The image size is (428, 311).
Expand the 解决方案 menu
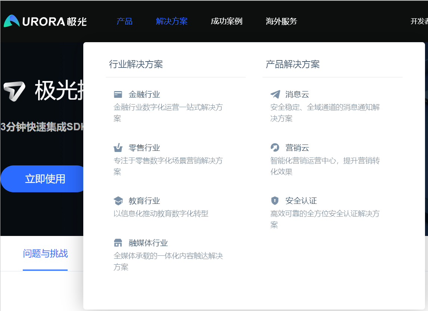tap(172, 21)
